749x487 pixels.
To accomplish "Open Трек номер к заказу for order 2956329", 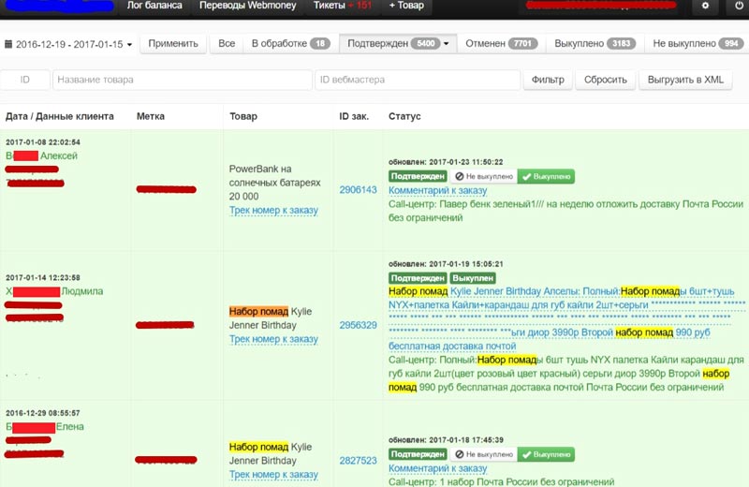I will [x=273, y=339].
